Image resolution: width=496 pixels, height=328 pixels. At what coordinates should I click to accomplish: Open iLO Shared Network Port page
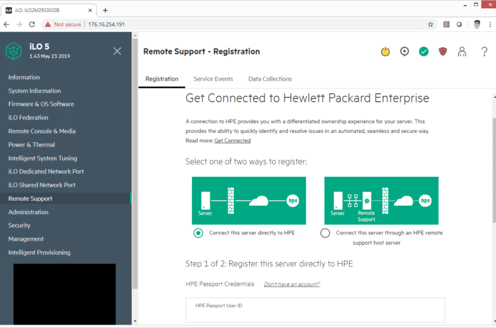(42, 185)
